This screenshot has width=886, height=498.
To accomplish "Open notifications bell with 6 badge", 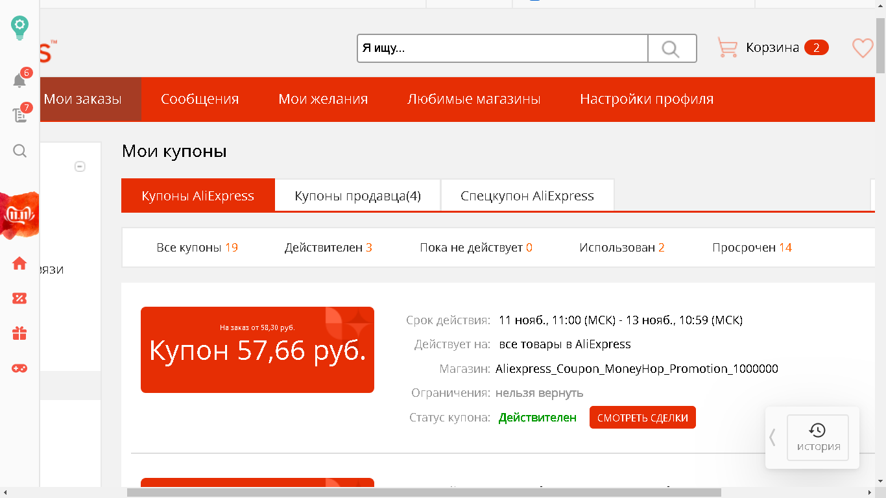I will [x=20, y=80].
